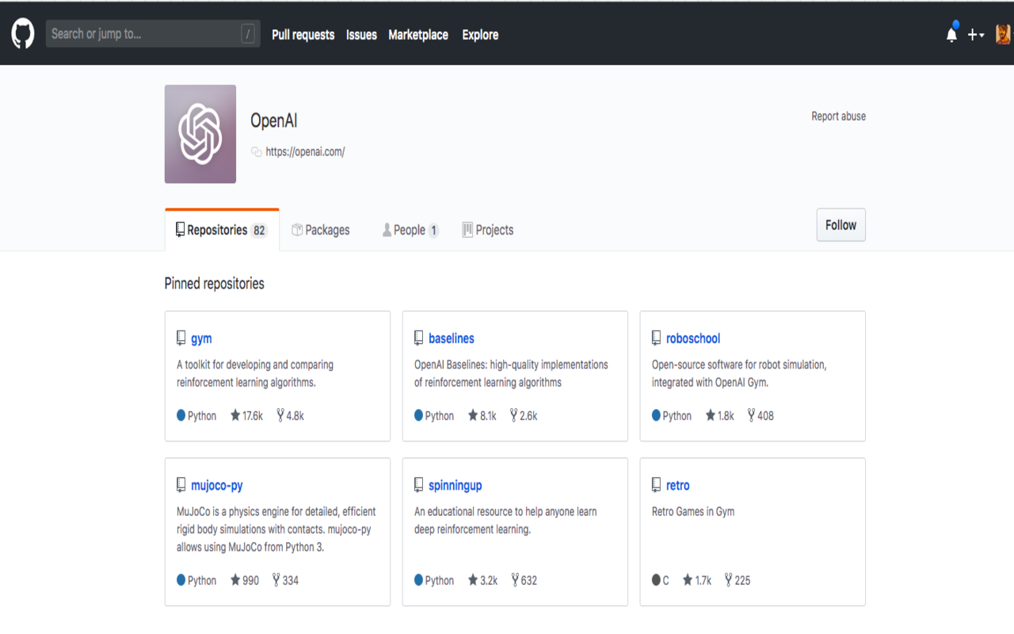Click the star icon on the retro repository
1014x634 pixels.
[x=686, y=579]
